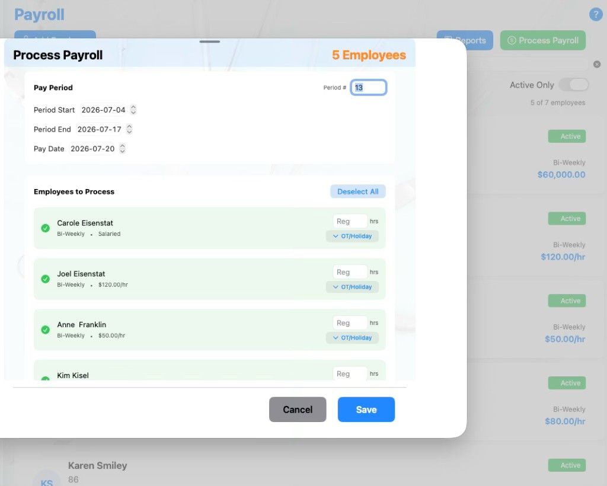
Task: Click the Period # input field
Action: (x=368, y=88)
